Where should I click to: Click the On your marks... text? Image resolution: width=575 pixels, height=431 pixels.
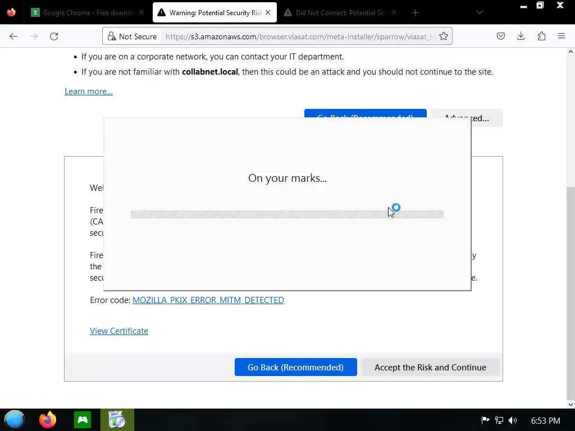click(287, 178)
